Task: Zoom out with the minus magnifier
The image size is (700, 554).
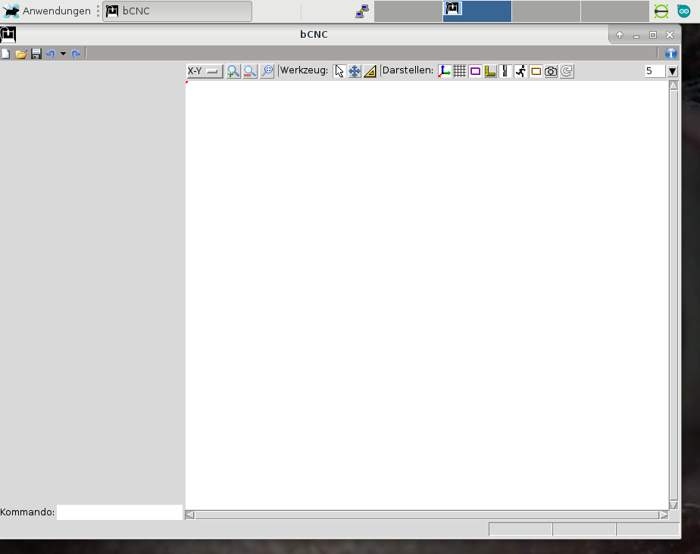Action: [x=250, y=71]
